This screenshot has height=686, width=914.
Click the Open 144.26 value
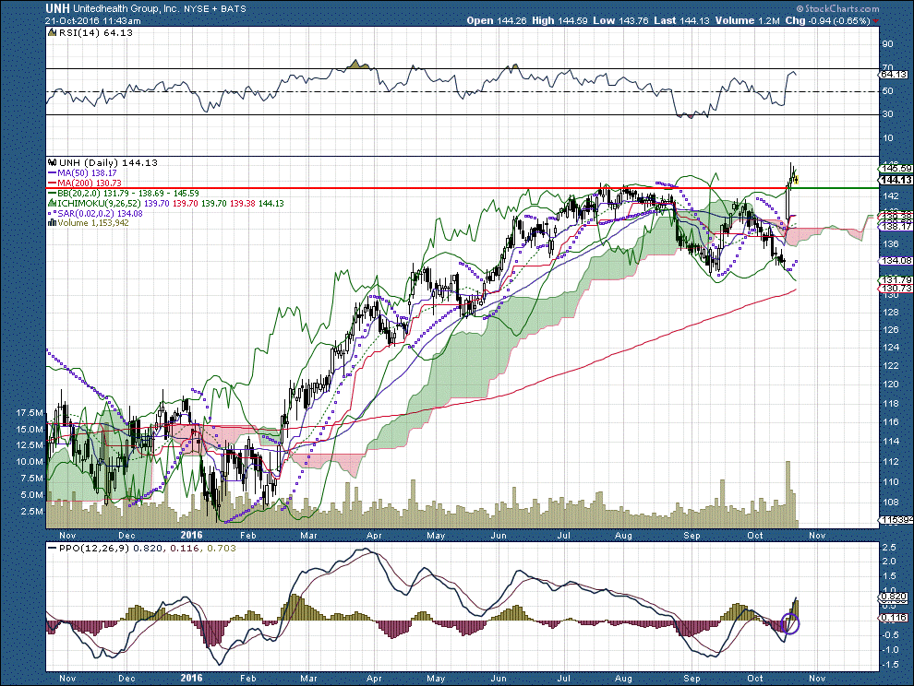(x=497, y=20)
